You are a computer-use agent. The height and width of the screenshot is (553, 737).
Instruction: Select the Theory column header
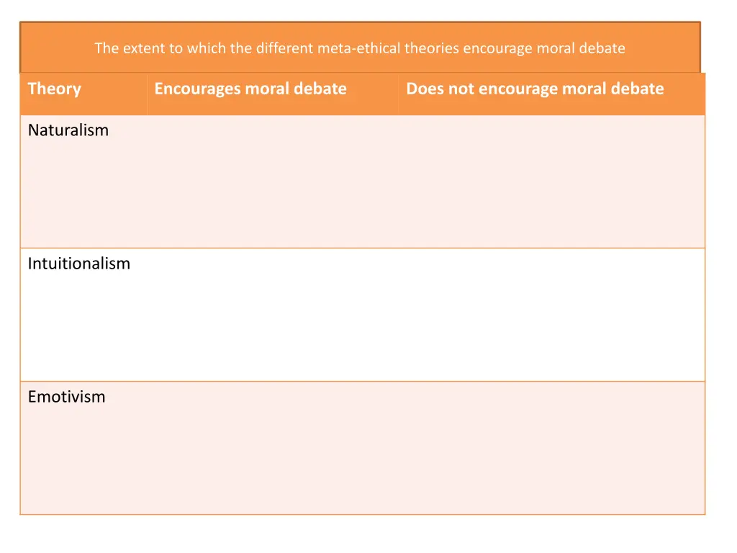click(x=83, y=94)
